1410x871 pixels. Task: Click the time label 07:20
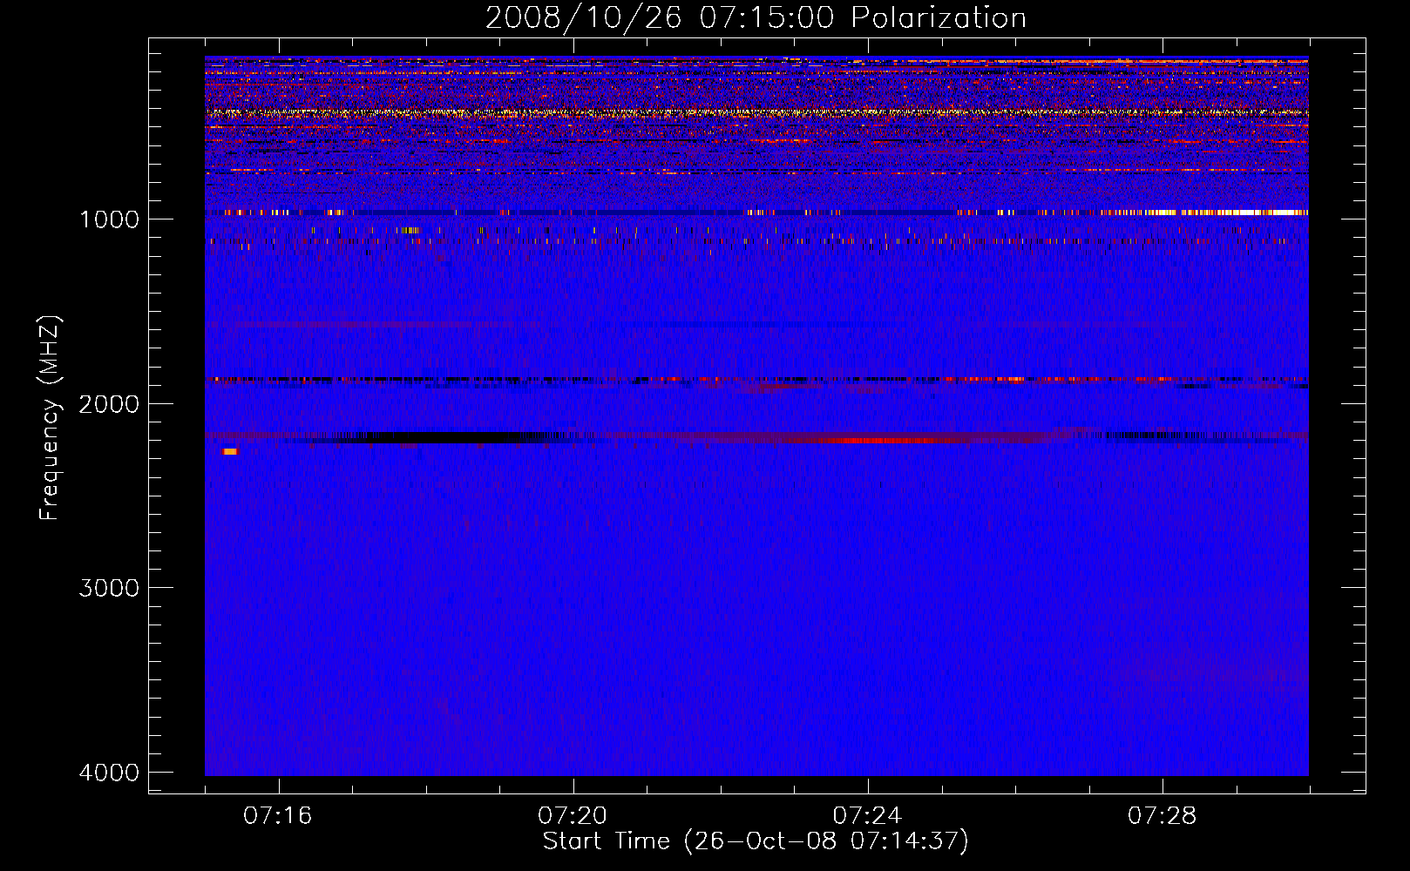coord(573,816)
